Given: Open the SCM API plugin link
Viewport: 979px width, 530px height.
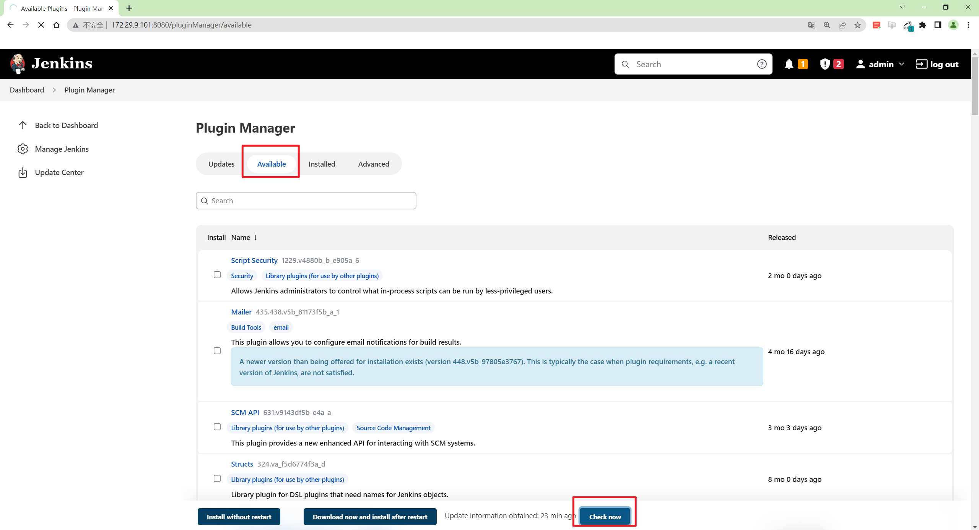Looking at the screenshot, I should 245,412.
